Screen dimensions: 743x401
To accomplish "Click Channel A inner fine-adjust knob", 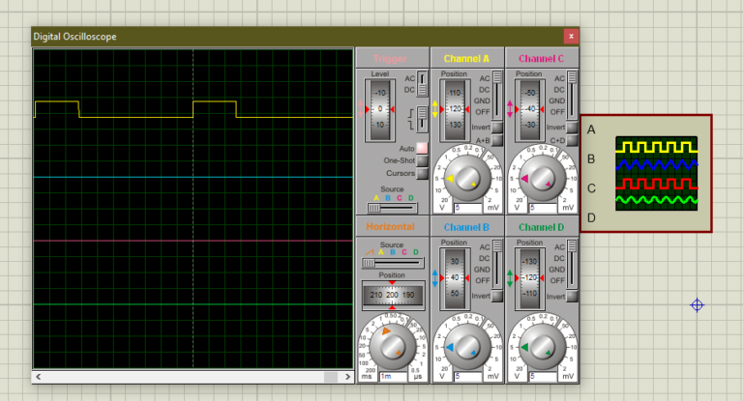I will [467, 179].
